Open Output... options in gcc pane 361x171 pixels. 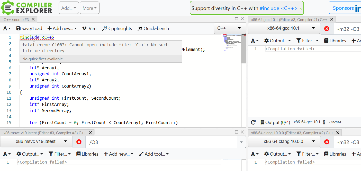277,41
